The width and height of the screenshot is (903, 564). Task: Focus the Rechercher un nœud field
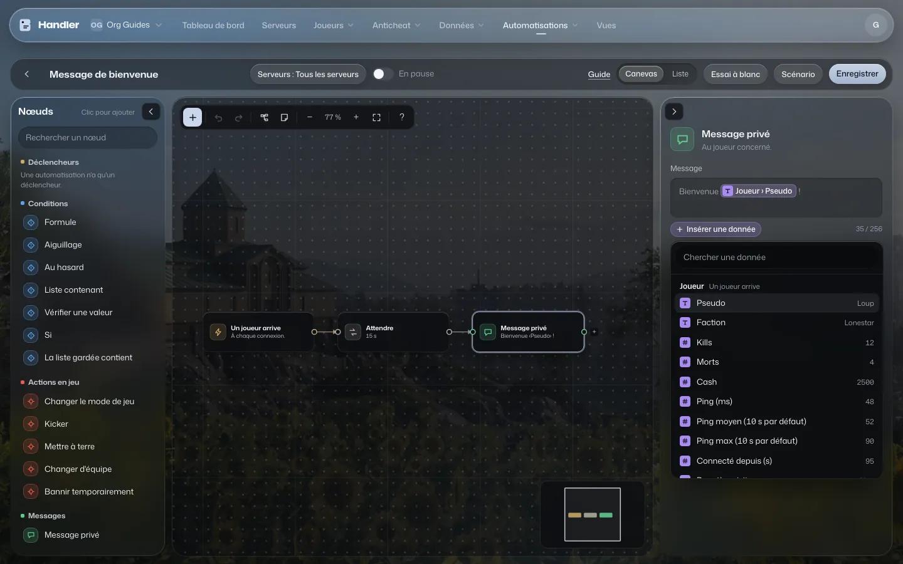88,138
